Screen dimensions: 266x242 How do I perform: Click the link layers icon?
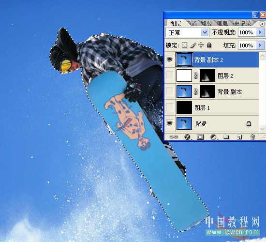[x=174, y=136]
